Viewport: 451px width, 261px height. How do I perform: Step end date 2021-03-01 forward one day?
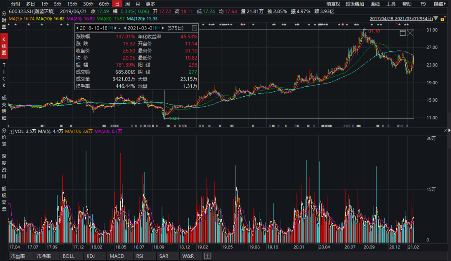[x=163, y=28]
